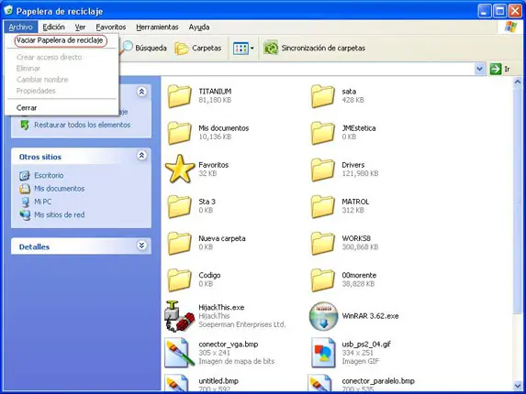
Task: Select the Codigo folder icon
Action: 179,280
